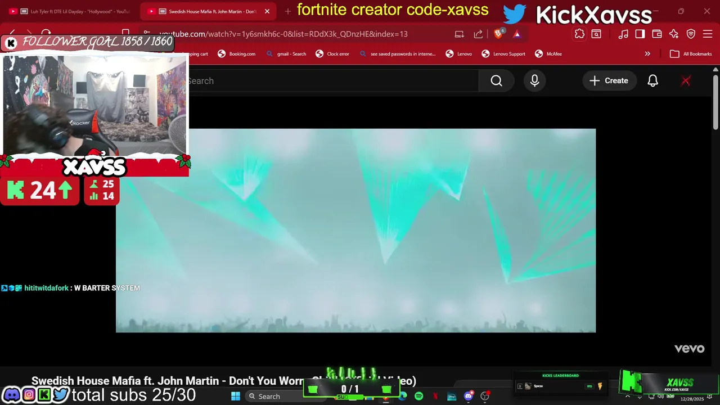
Task: Open a new browser tab
Action: click(288, 11)
